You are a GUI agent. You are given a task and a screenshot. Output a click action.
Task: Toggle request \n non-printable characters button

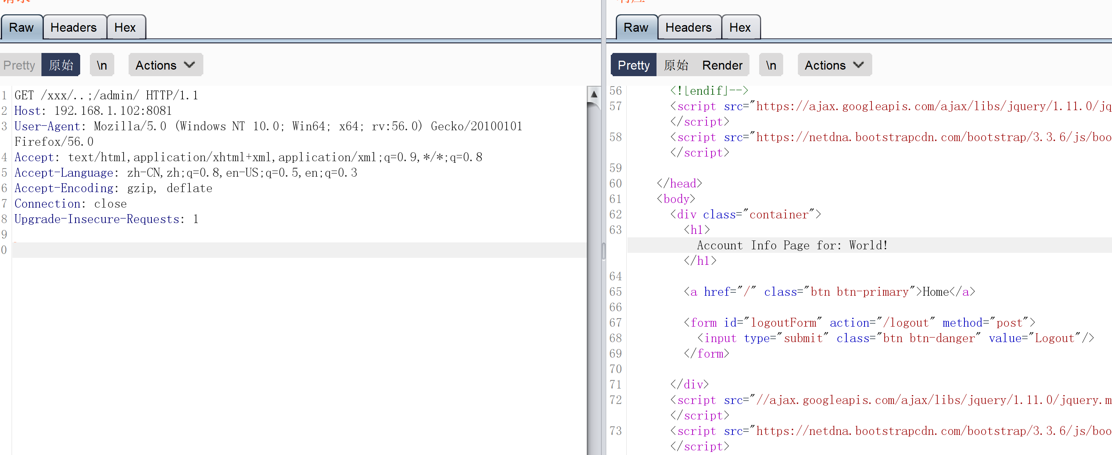[x=102, y=65]
